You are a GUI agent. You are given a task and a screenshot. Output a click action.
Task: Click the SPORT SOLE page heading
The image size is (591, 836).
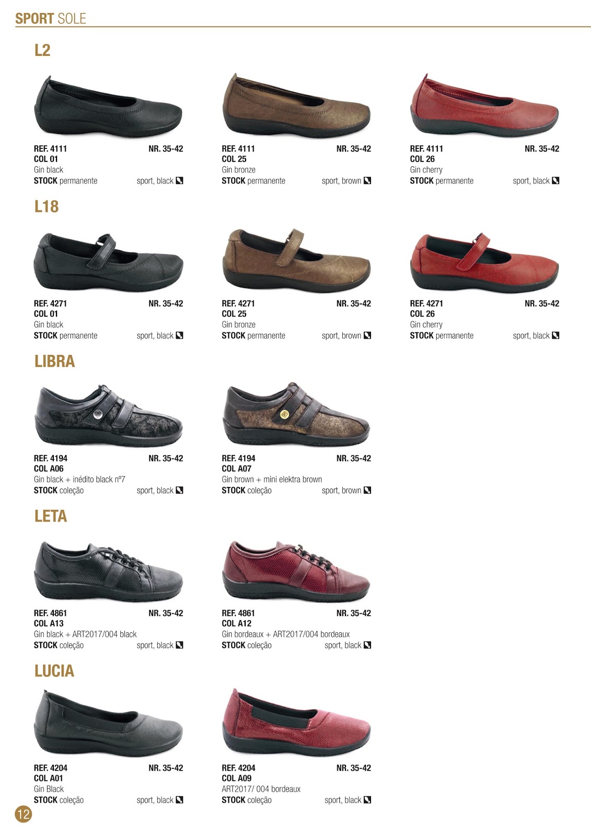point(51,19)
